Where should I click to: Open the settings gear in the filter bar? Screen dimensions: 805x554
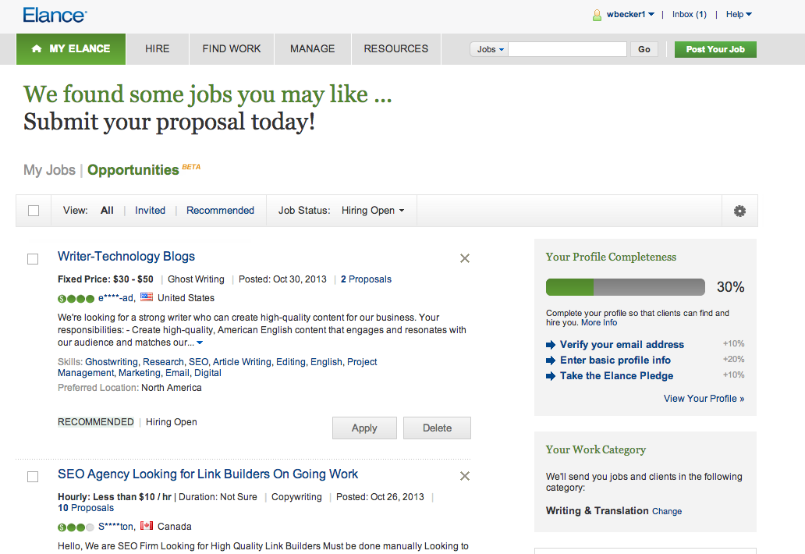[x=739, y=211]
